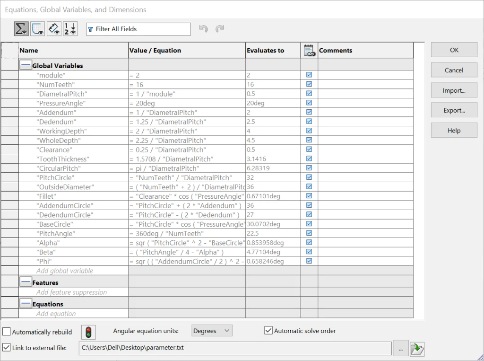Click the Undo arrow icon
Image resolution: width=484 pixels, height=361 pixels.
pos(203,29)
